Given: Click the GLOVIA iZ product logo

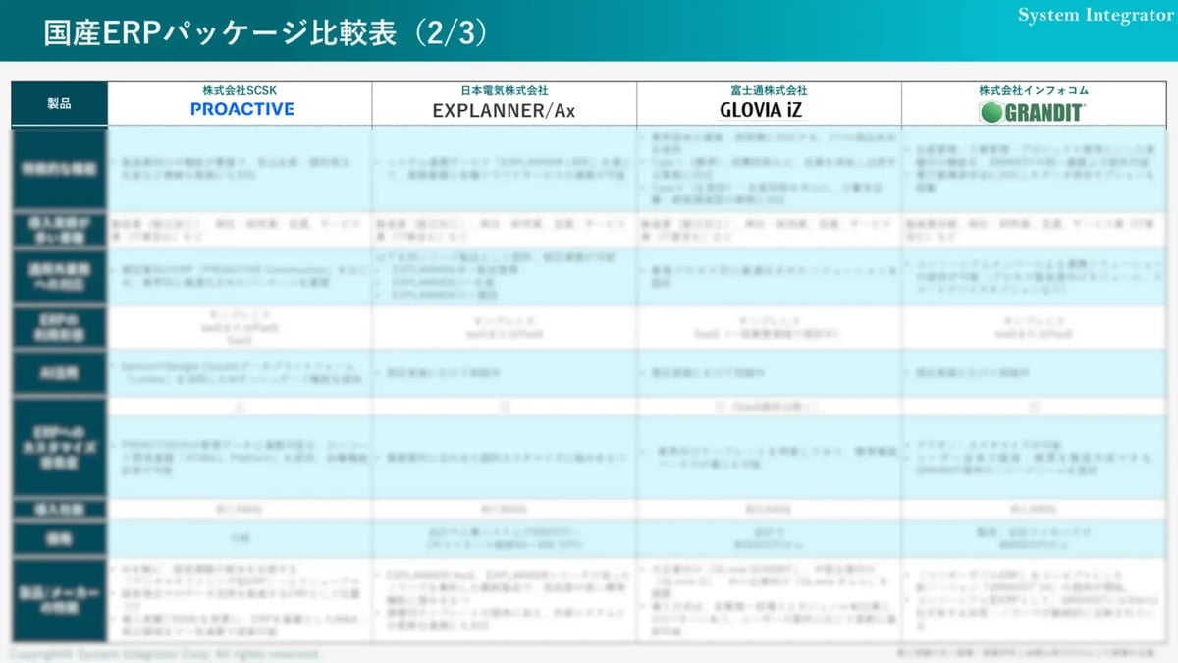Looking at the screenshot, I should click(x=768, y=110).
